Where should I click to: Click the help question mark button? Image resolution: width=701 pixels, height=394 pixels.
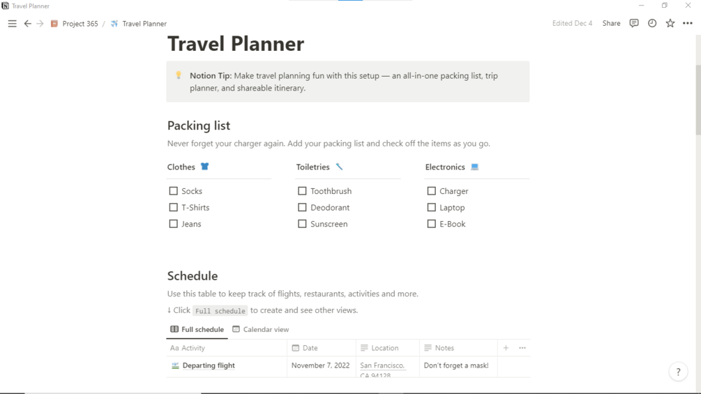678,372
